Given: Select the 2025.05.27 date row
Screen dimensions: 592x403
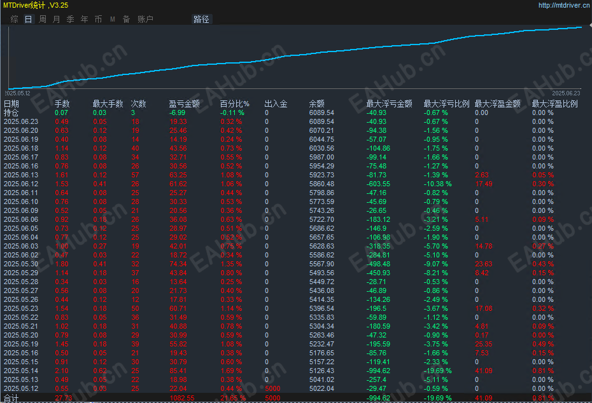Looking at the screenshot, I should coord(21,290).
